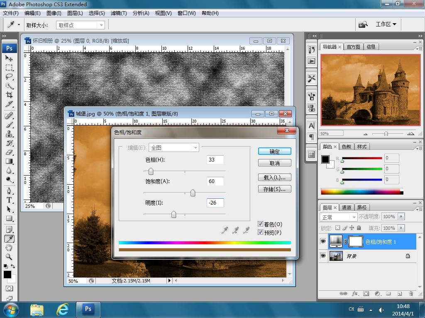Select the Dodge tool
Viewport: 425px width, 318px height.
click(x=9, y=180)
